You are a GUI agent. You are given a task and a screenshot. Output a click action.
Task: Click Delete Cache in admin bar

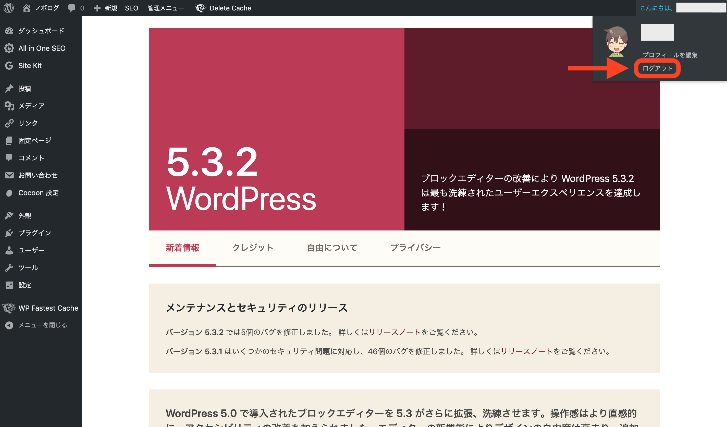230,8
